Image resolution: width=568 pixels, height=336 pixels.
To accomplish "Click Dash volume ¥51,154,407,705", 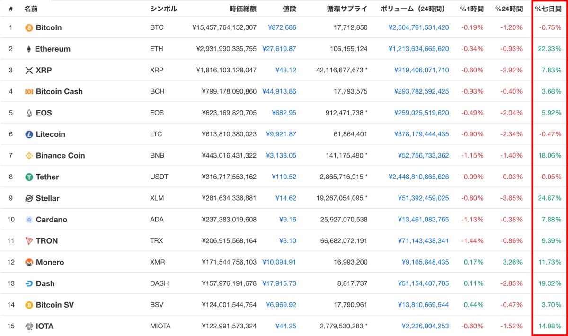I will [424, 283].
